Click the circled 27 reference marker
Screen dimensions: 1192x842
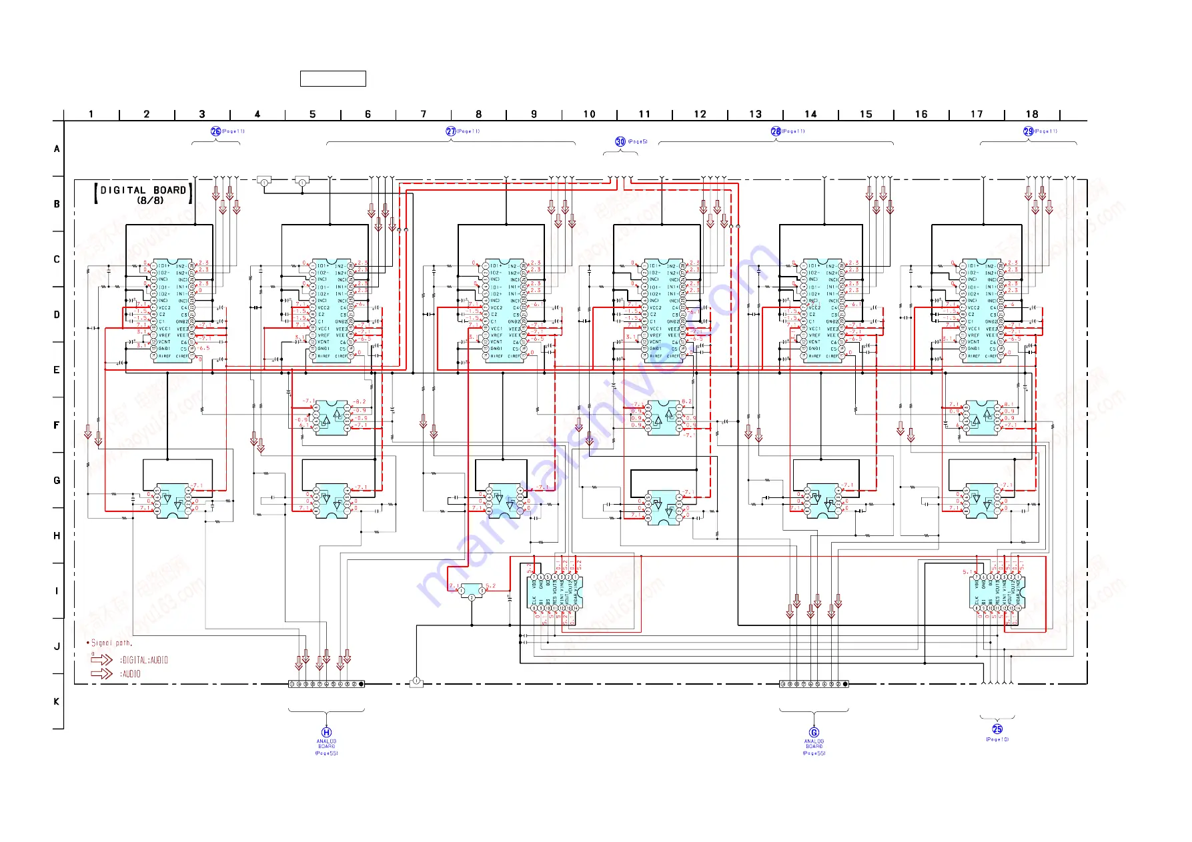[451, 131]
